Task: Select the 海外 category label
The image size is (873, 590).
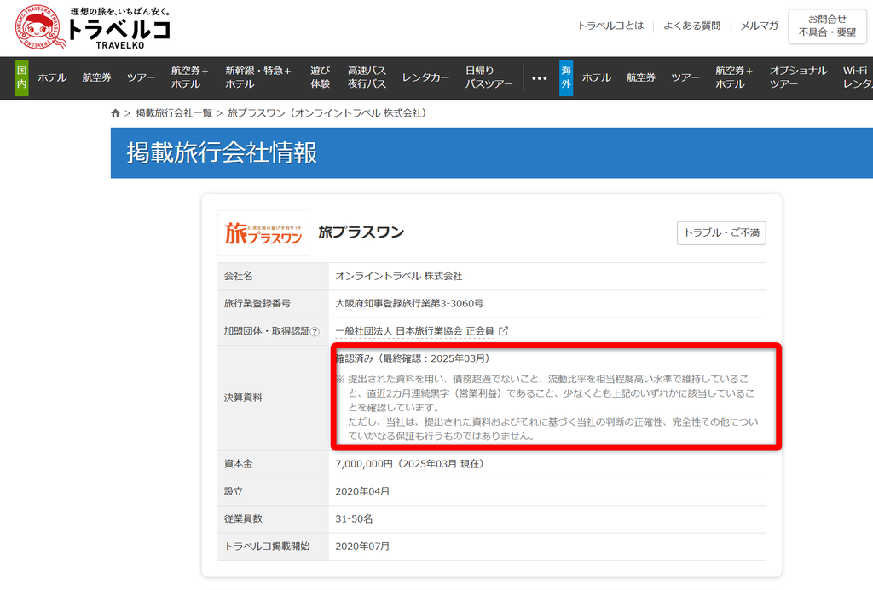Action: (x=566, y=77)
